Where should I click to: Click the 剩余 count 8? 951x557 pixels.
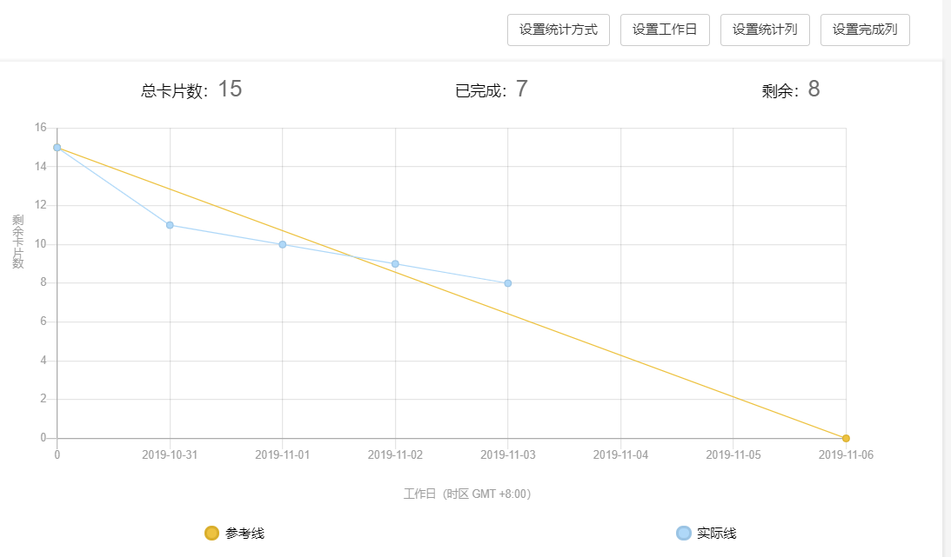tap(814, 89)
